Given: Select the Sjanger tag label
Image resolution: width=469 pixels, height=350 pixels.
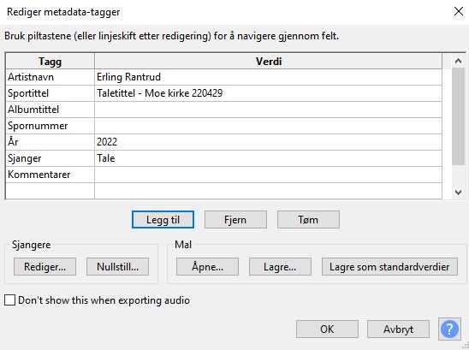Looking at the screenshot, I should [50, 158].
